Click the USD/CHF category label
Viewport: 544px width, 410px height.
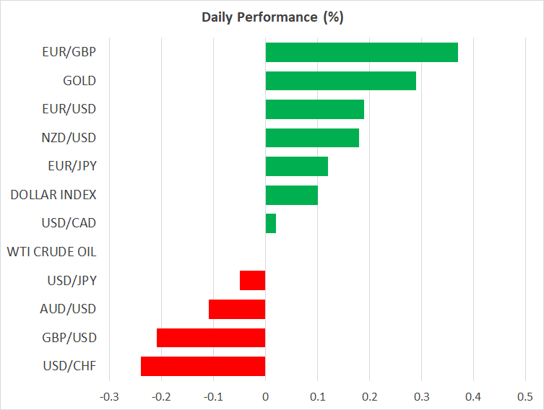[x=69, y=366]
